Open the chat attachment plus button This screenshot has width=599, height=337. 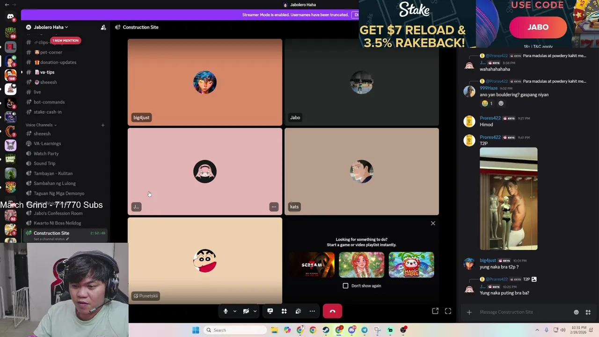point(469,312)
